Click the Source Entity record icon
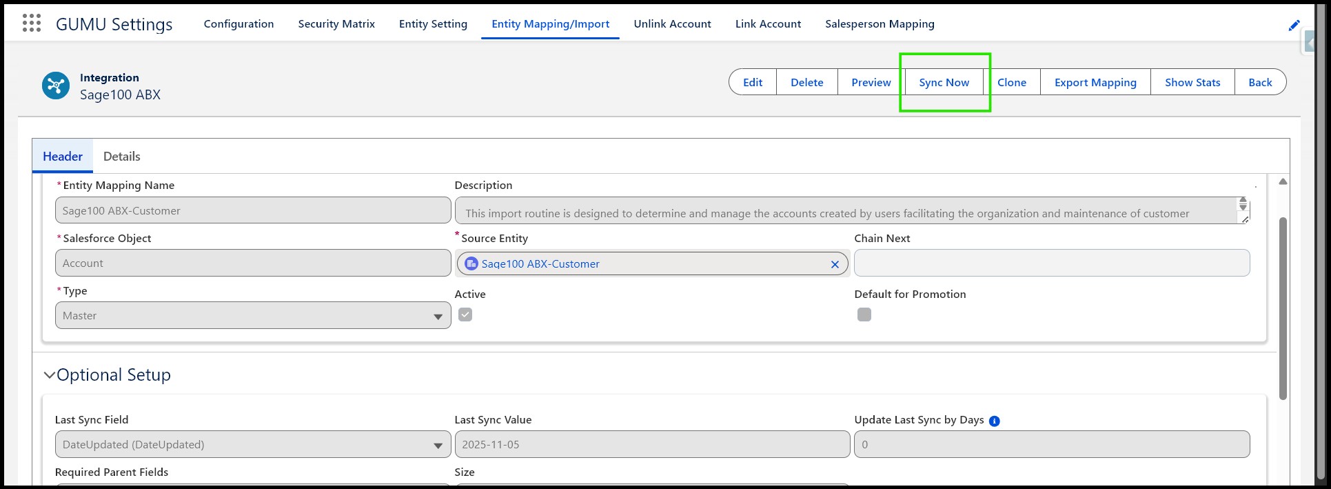 [x=471, y=263]
